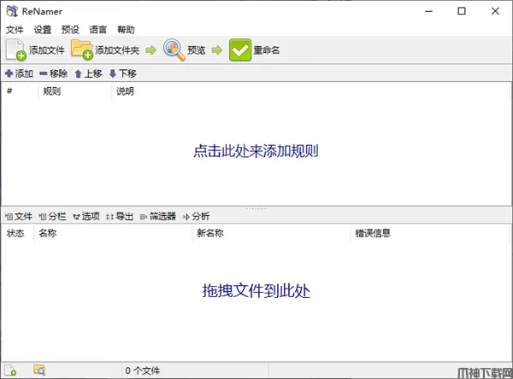Image resolution: width=513 pixels, height=379 pixels.
Task: Click the Add Folders (添加文件夹) icon
Action: (82, 50)
